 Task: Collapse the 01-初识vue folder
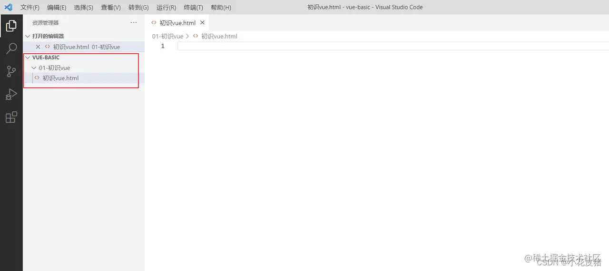coord(34,68)
